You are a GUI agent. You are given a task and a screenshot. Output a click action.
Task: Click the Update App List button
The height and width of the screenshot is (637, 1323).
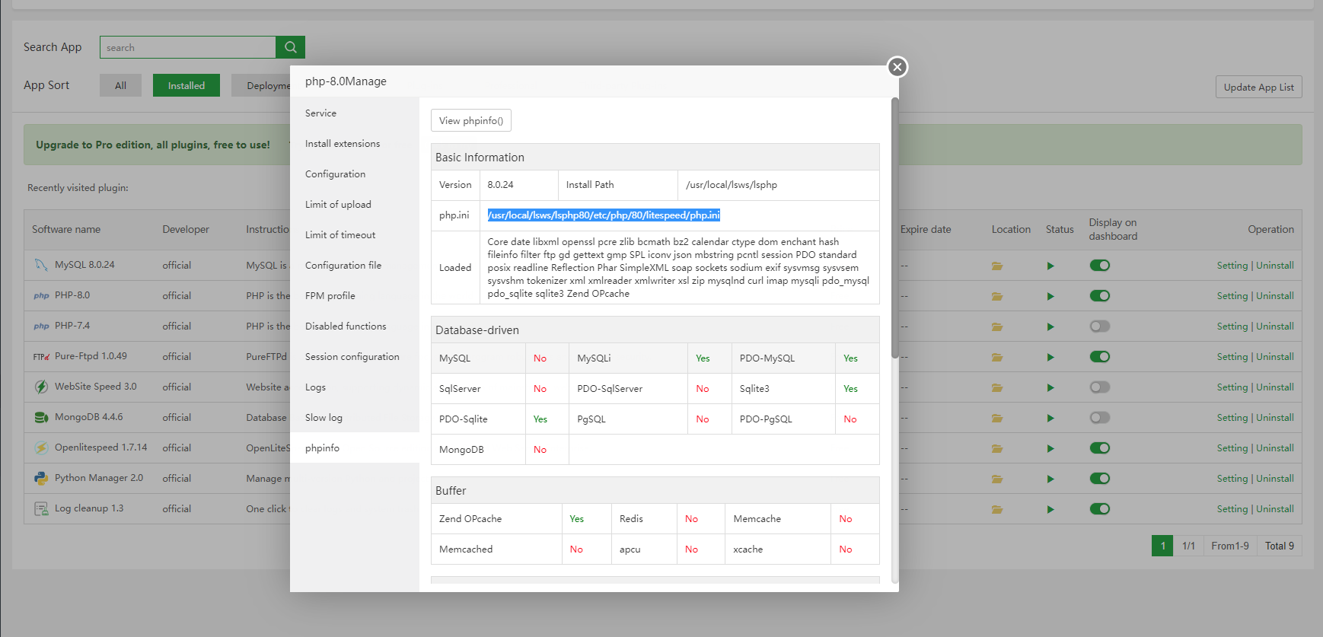pos(1258,87)
